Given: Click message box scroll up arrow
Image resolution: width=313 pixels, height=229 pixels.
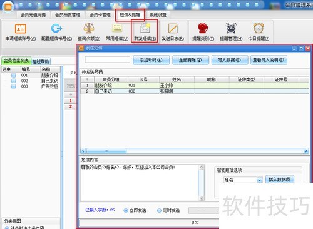Looking at the screenshot, I should click(x=202, y=166).
